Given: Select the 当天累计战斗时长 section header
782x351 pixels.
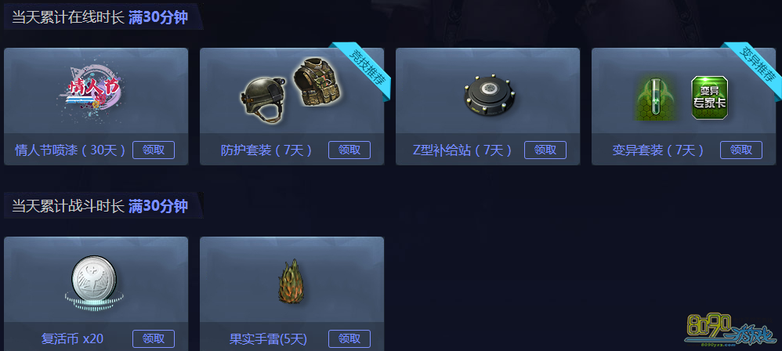Looking at the screenshot, I should click(x=100, y=206).
